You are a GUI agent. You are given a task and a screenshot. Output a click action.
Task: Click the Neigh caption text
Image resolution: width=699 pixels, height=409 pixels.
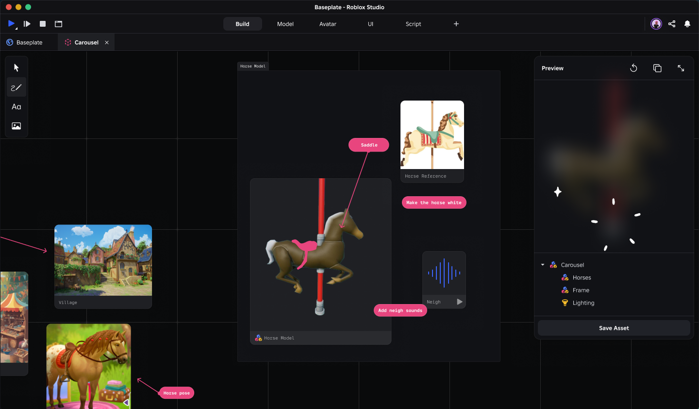[x=433, y=302]
